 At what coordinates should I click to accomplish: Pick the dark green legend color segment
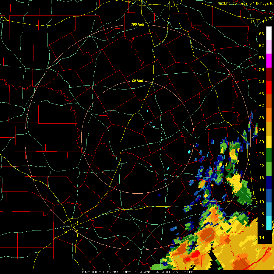coord(269,155)
